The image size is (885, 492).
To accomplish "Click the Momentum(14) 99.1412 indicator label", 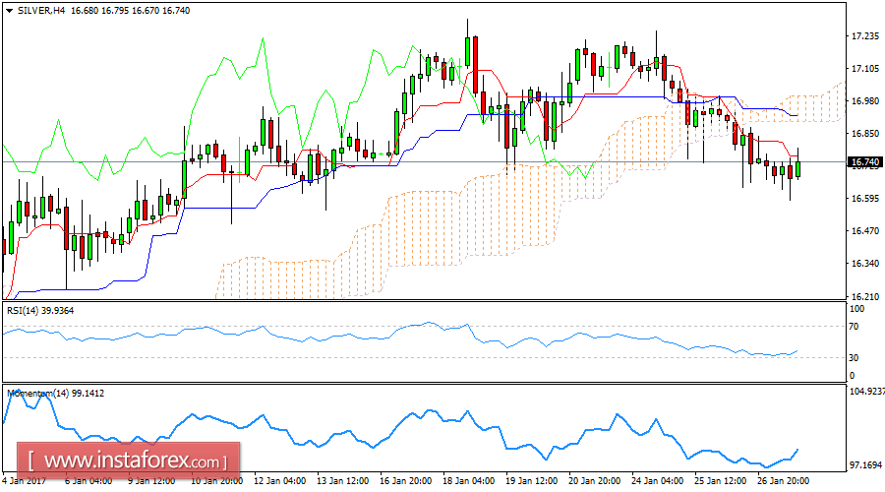I will click(55, 394).
